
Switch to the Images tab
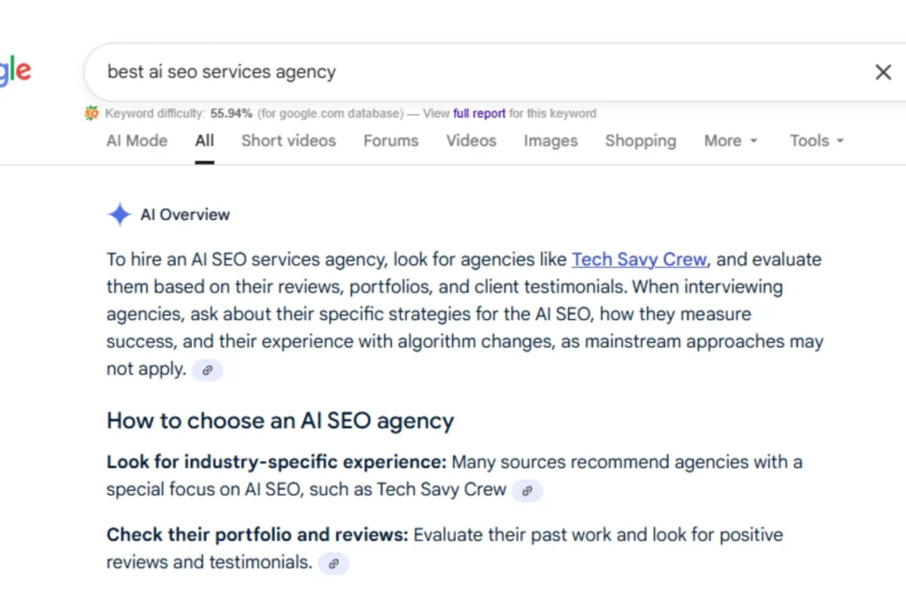[550, 141]
